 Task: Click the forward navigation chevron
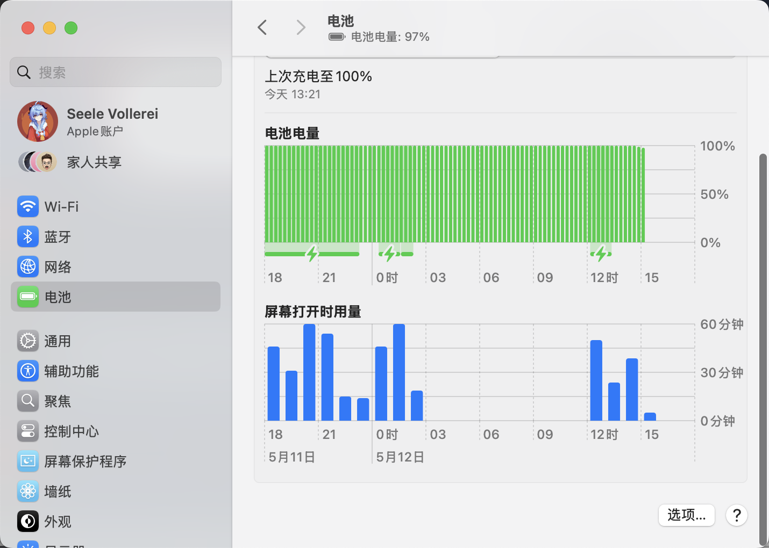(x=301, y=27)
